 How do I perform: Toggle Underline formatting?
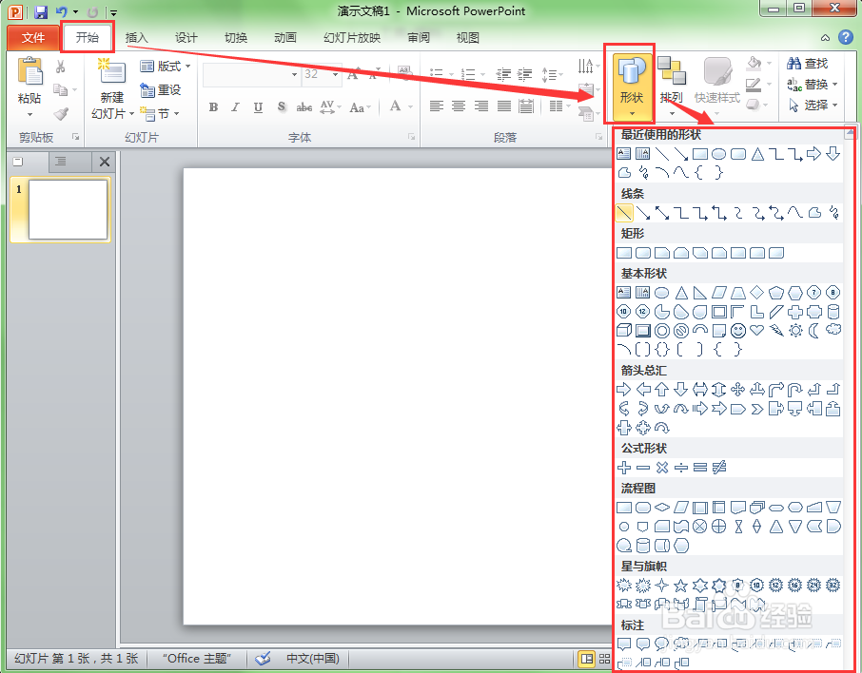[x=258, y=107]
